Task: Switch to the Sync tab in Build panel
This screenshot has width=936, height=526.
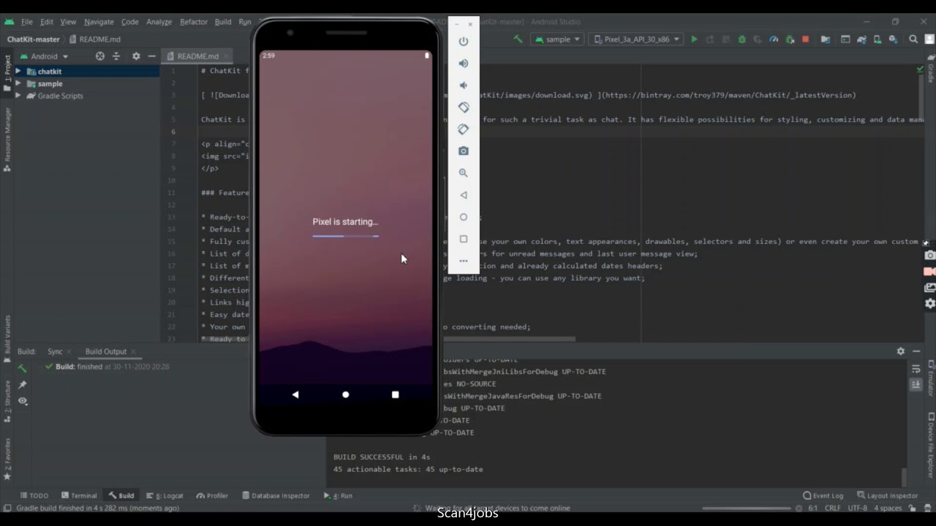Action: pos(55,351)
